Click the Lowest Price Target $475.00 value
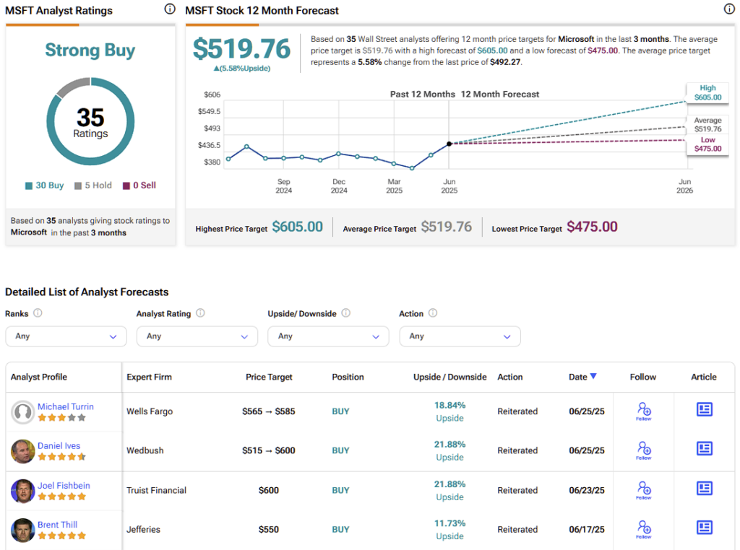Screen dimensions: 740x550 (592, 227)
